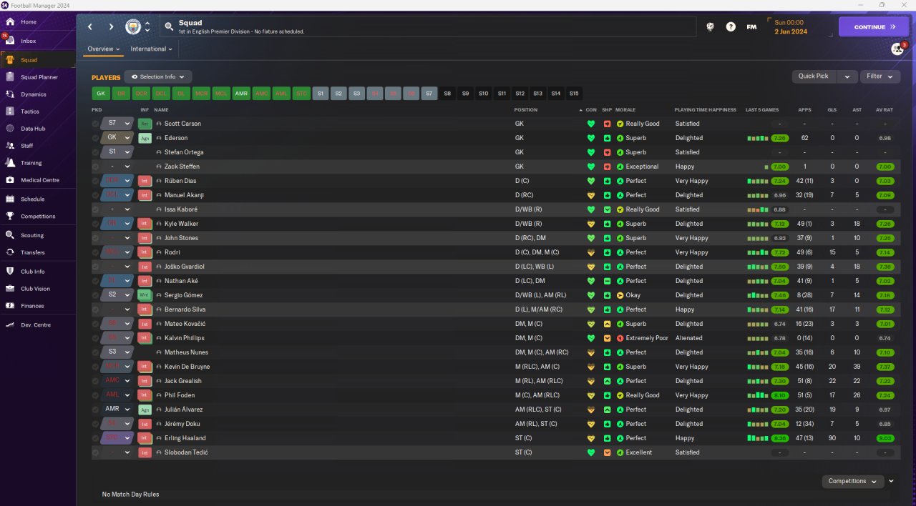Go back with the left arrow

pyautogui.click(x=90, y=26)
